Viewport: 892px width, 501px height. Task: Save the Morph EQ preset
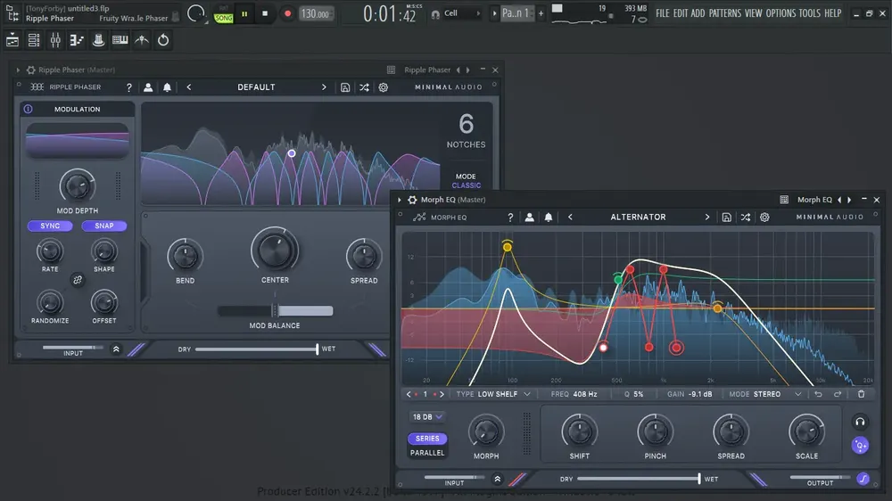click(x=726, y=218)
